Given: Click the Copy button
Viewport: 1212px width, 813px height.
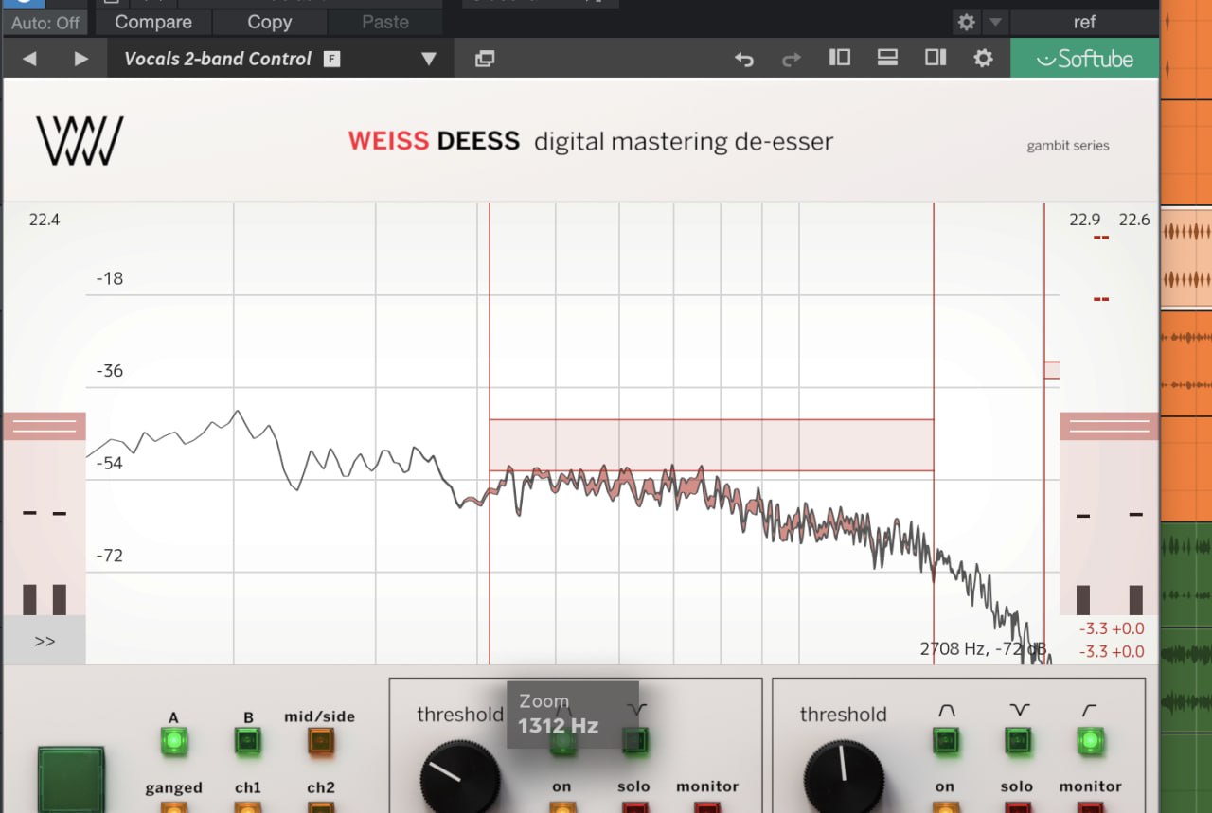Looking at the screenshot, I should pyautogui.click(x=270, y=22).
